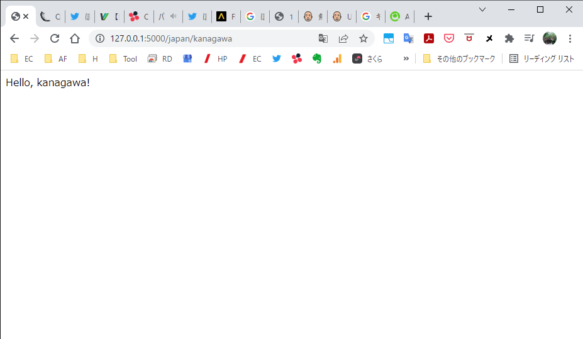The width and height of the screenshot is (583, 339).
Task: Open the media controls icon
Action: click(x=530, y=38)
